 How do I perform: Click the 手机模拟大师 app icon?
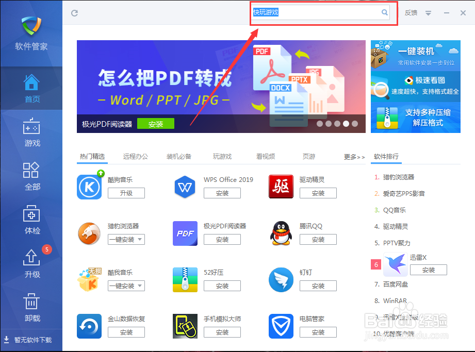pyautogui.click(x=185, y=326)
